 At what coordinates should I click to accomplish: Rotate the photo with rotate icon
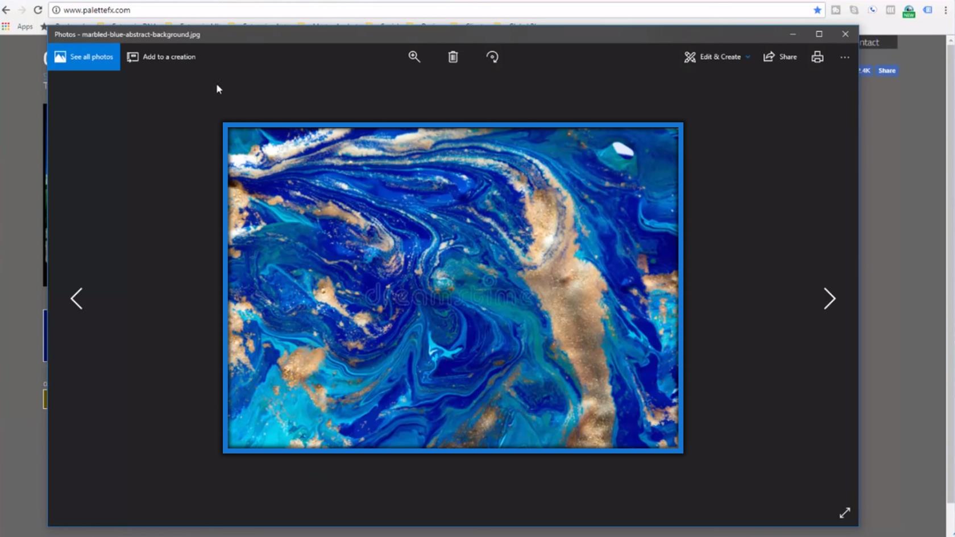[x=492, y=57]
